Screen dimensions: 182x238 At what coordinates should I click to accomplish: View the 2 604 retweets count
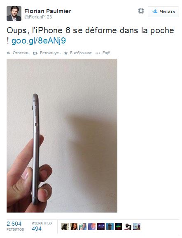pyautogui.click(x=15, y=226)
